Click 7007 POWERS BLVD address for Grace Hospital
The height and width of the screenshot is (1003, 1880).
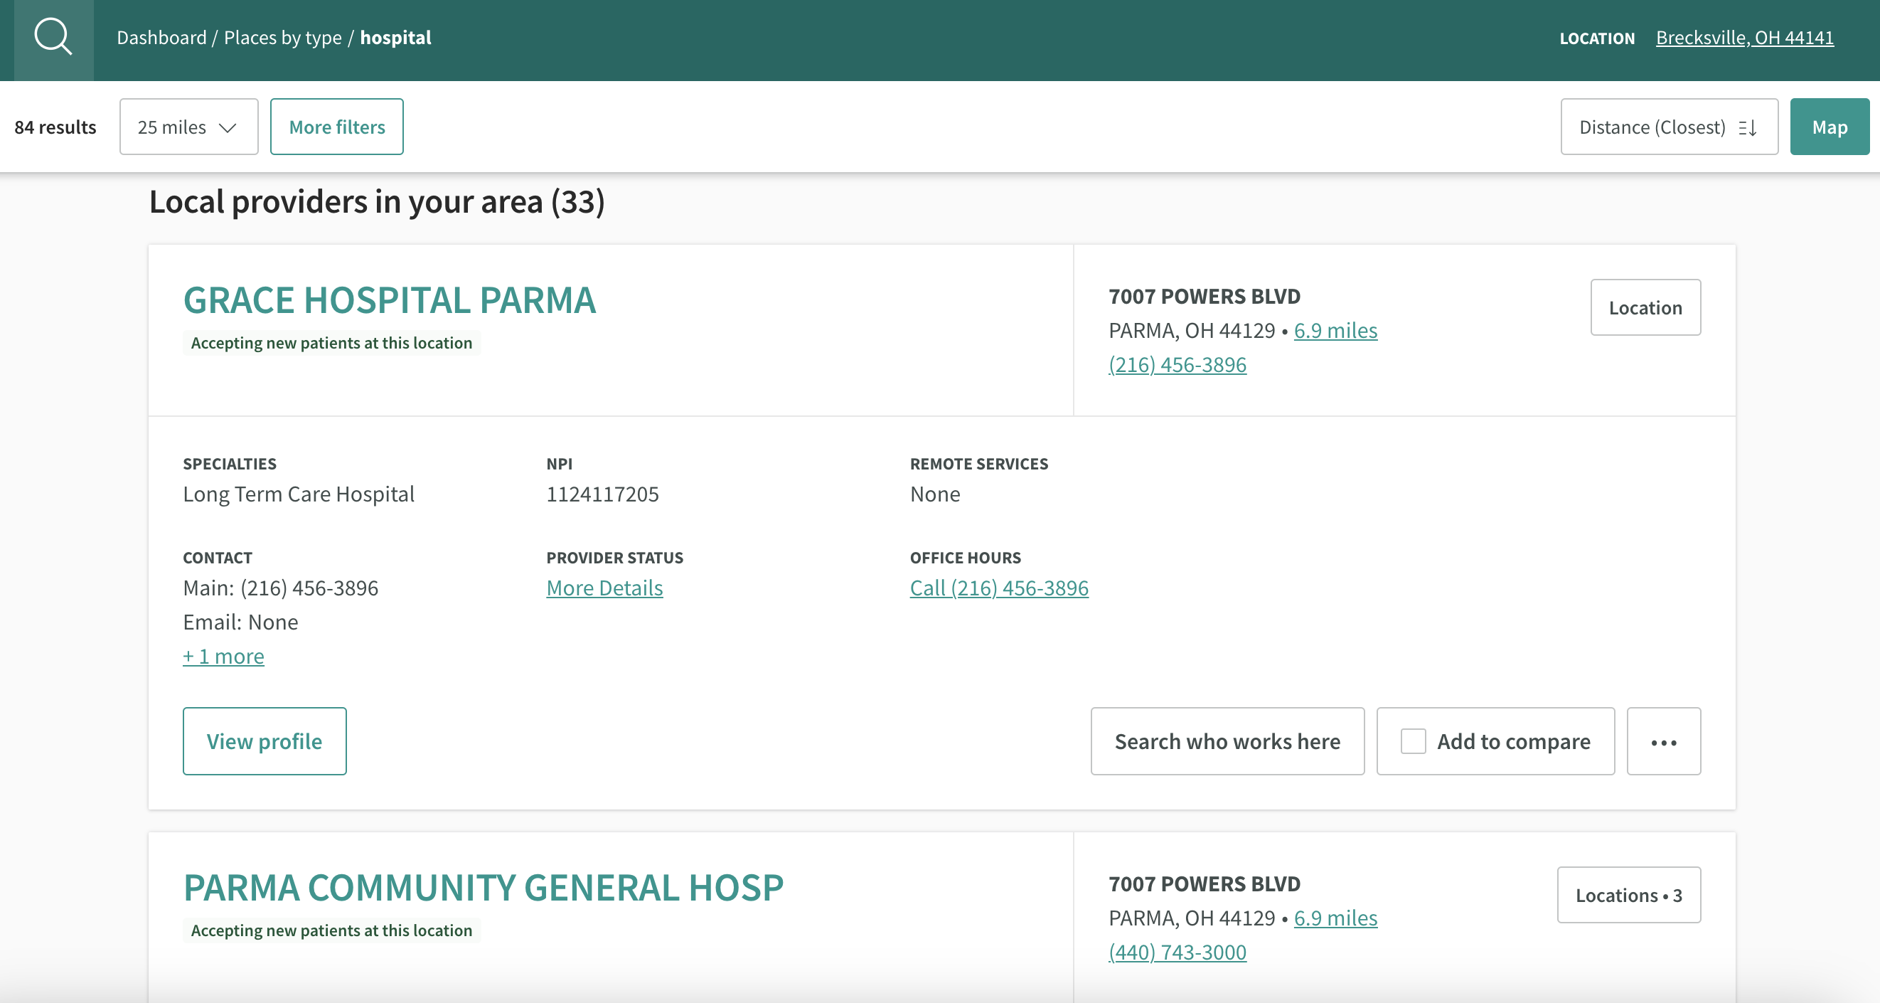(x=1205, y=297)
